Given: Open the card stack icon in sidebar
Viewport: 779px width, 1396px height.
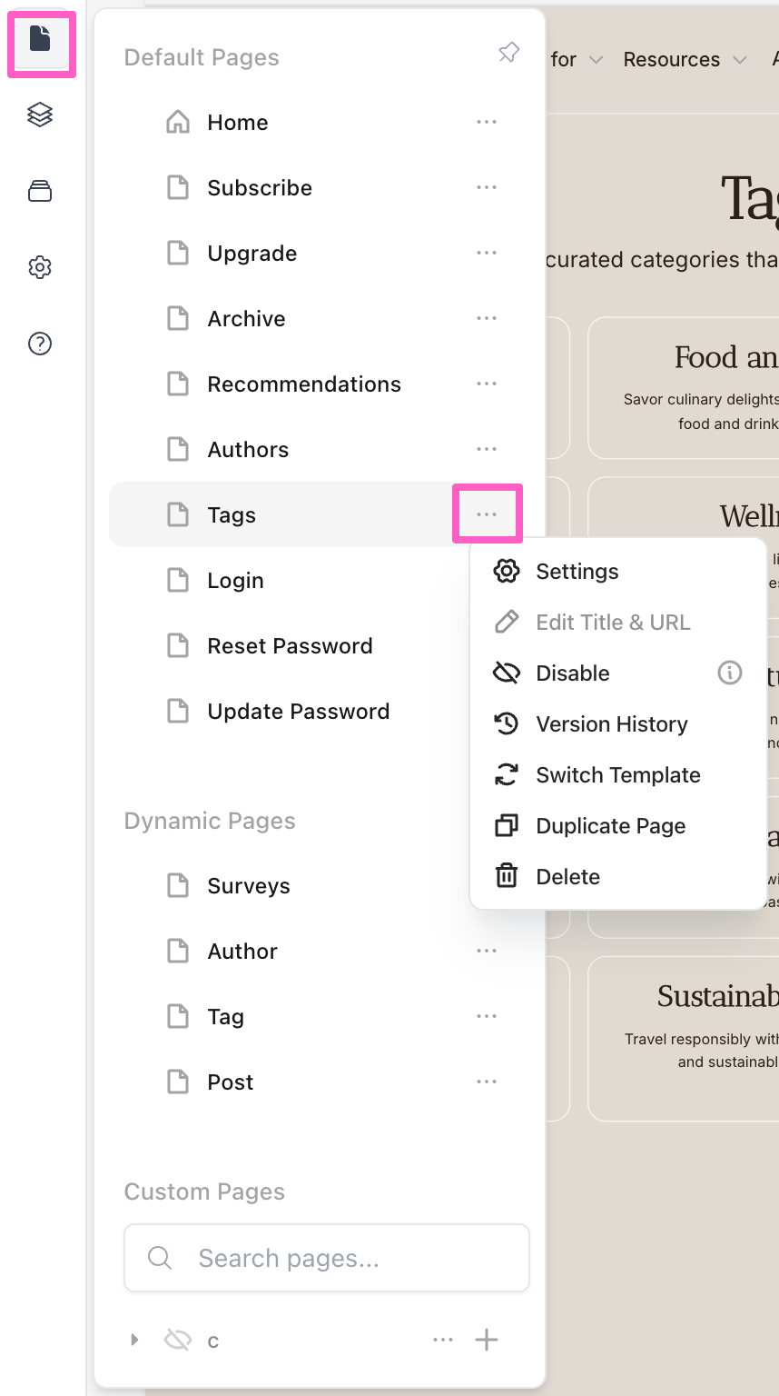Looking at the screenshot, I should 40,191.
